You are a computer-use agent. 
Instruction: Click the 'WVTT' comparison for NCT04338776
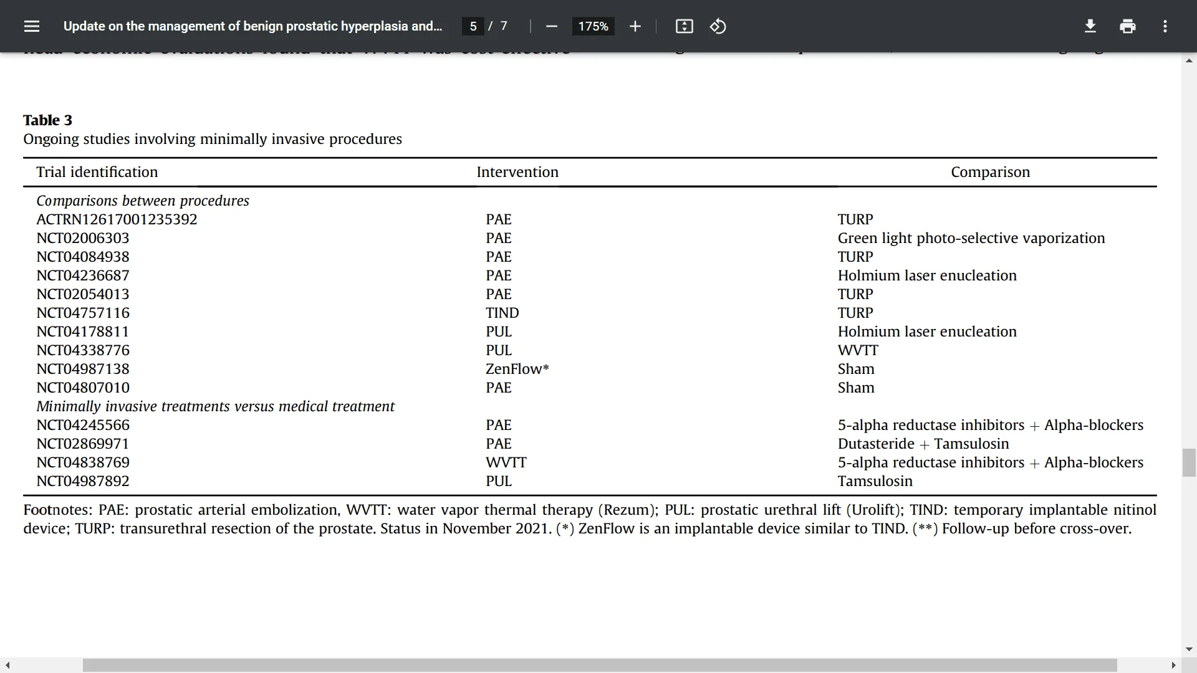[x=858, y=350]
